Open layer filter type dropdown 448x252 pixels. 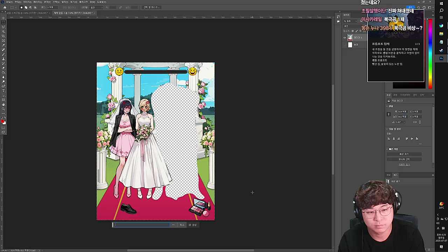click(350, 21)
